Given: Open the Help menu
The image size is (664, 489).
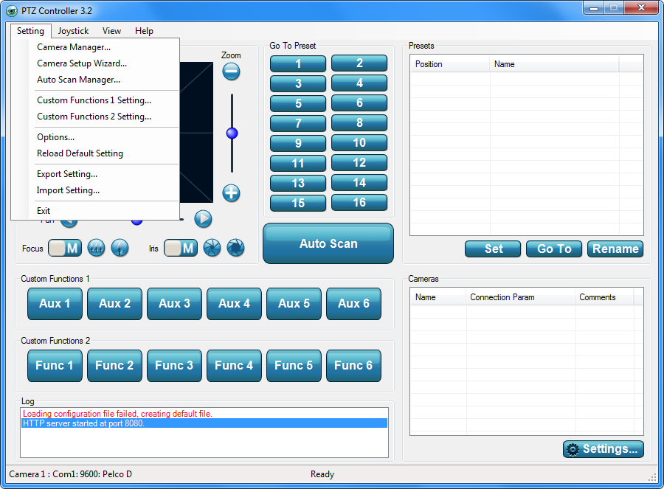Looking at the screenshot, I should (144, 31).
